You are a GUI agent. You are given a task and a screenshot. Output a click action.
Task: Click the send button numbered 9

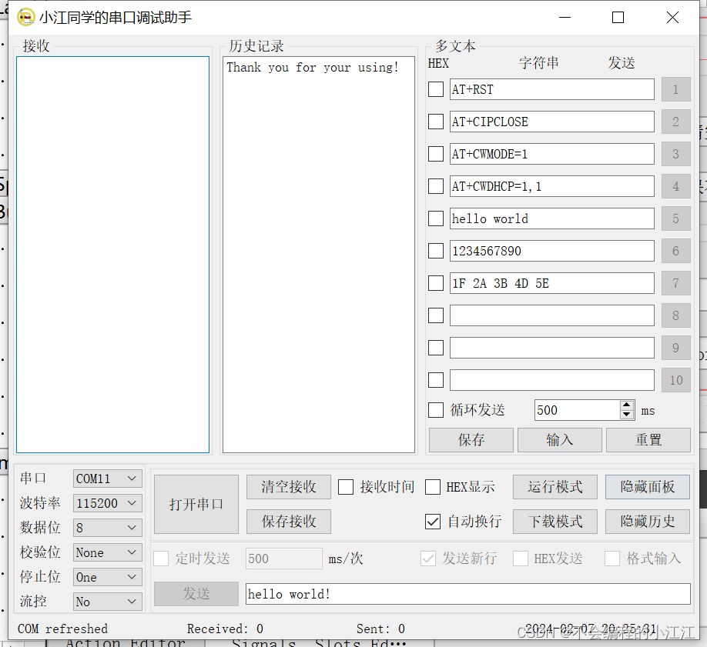point(676,348)
